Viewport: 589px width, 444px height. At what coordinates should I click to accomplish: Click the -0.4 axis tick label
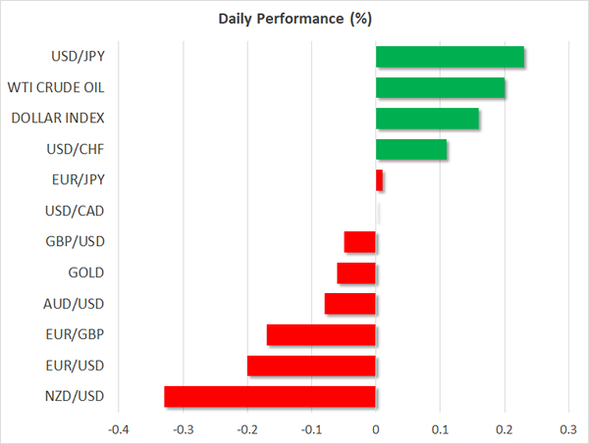[119, 429]
